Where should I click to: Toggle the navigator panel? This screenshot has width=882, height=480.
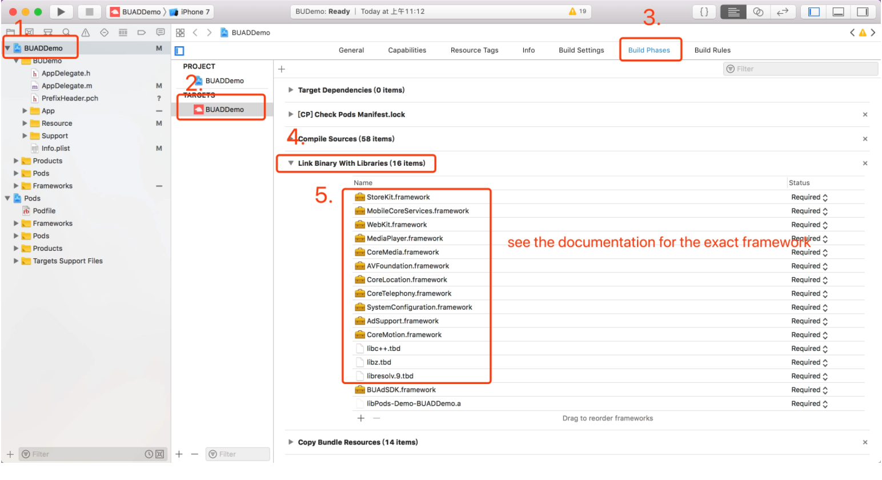point(814,11)
